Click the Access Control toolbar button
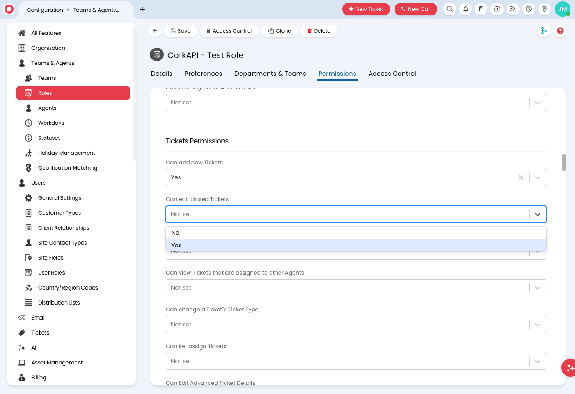The width and height of the screenshot is (575, 394). click(229, 31)
